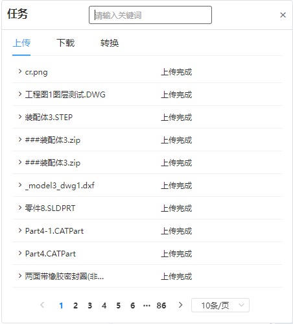This screenshot has height=324, width=293.
Task: Open page 5 of the task list
Action: click(x=118, y=306)
